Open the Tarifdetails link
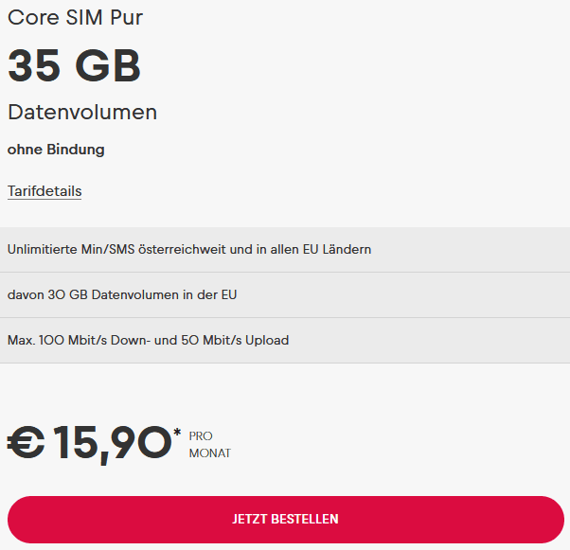This screenshot has height=550, width=570. pos(45,191)
